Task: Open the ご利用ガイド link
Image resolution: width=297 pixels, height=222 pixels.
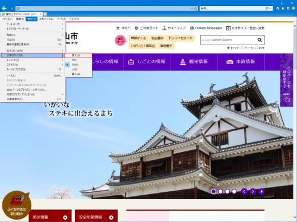Action: [x=146, y=28]
